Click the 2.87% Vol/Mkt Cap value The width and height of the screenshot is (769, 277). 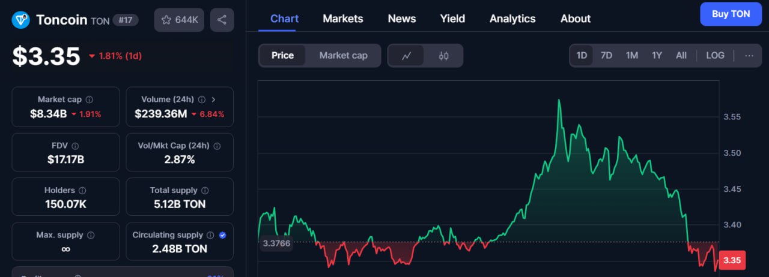click(179, 159)
